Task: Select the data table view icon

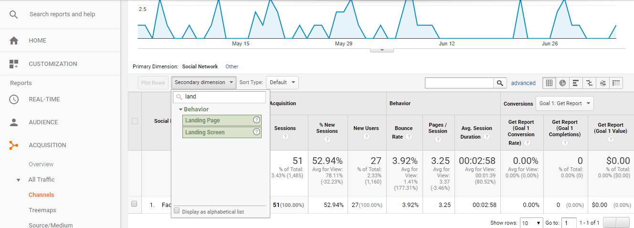Action: (549, 83)
